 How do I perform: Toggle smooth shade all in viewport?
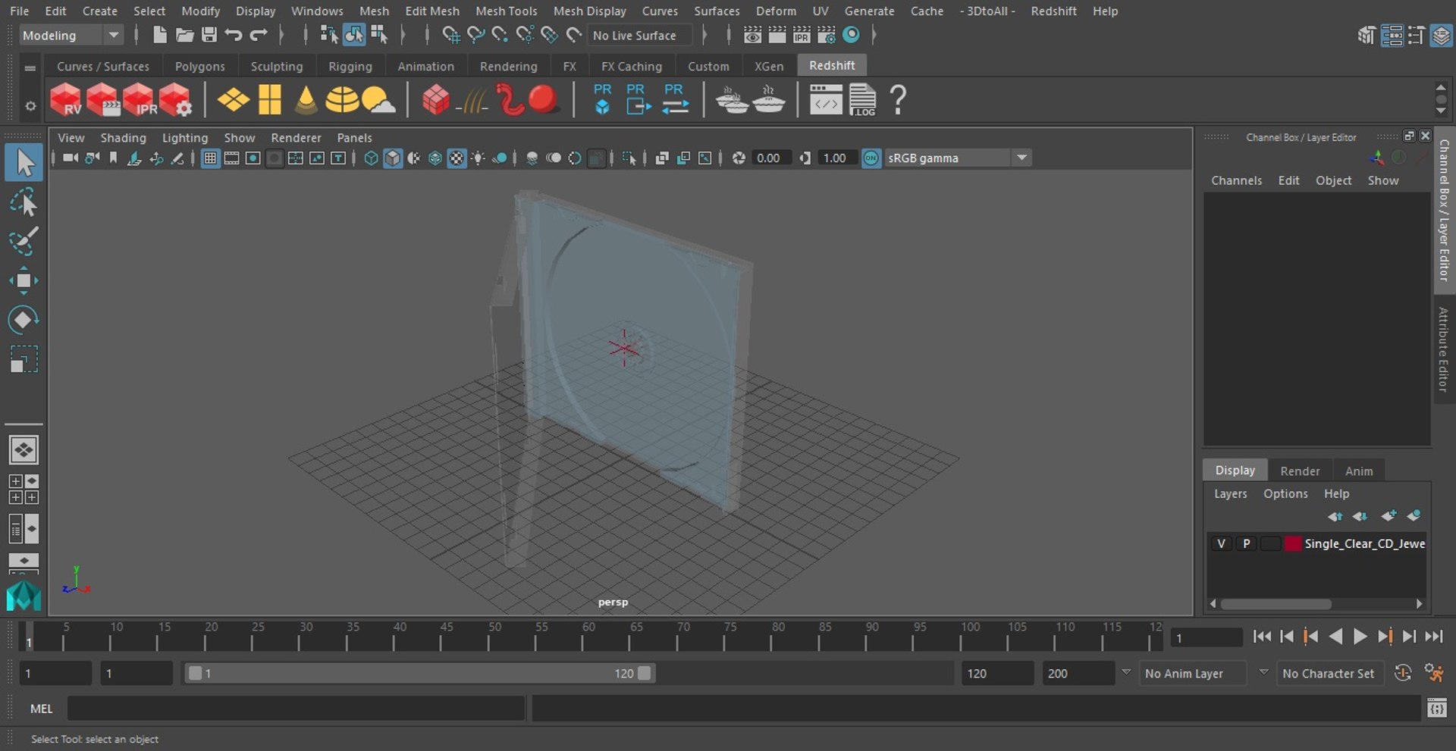point(393,158)
